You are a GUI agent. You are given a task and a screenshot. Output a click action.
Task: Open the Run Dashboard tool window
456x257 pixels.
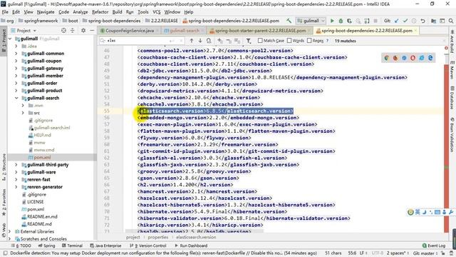(191, 246)
